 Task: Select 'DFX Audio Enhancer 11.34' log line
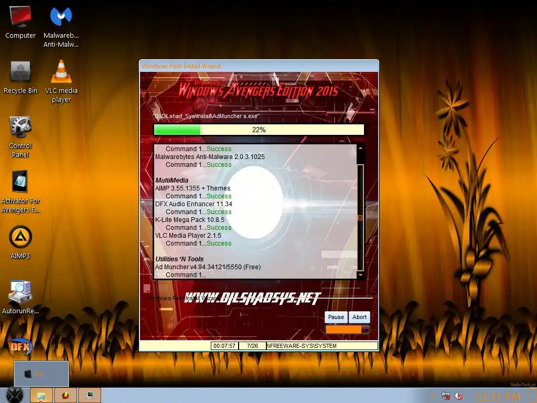click(194, 204)
